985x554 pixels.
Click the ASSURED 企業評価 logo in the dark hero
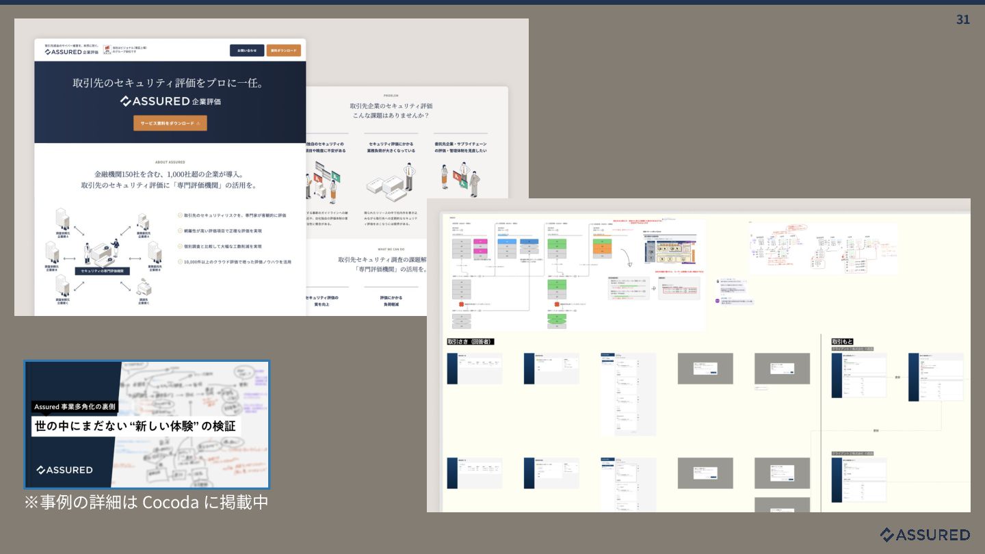[x=170, y=101]
